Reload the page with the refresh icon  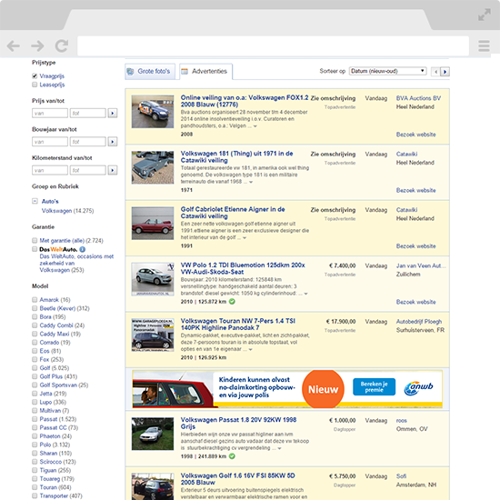[x=62, y=46]
